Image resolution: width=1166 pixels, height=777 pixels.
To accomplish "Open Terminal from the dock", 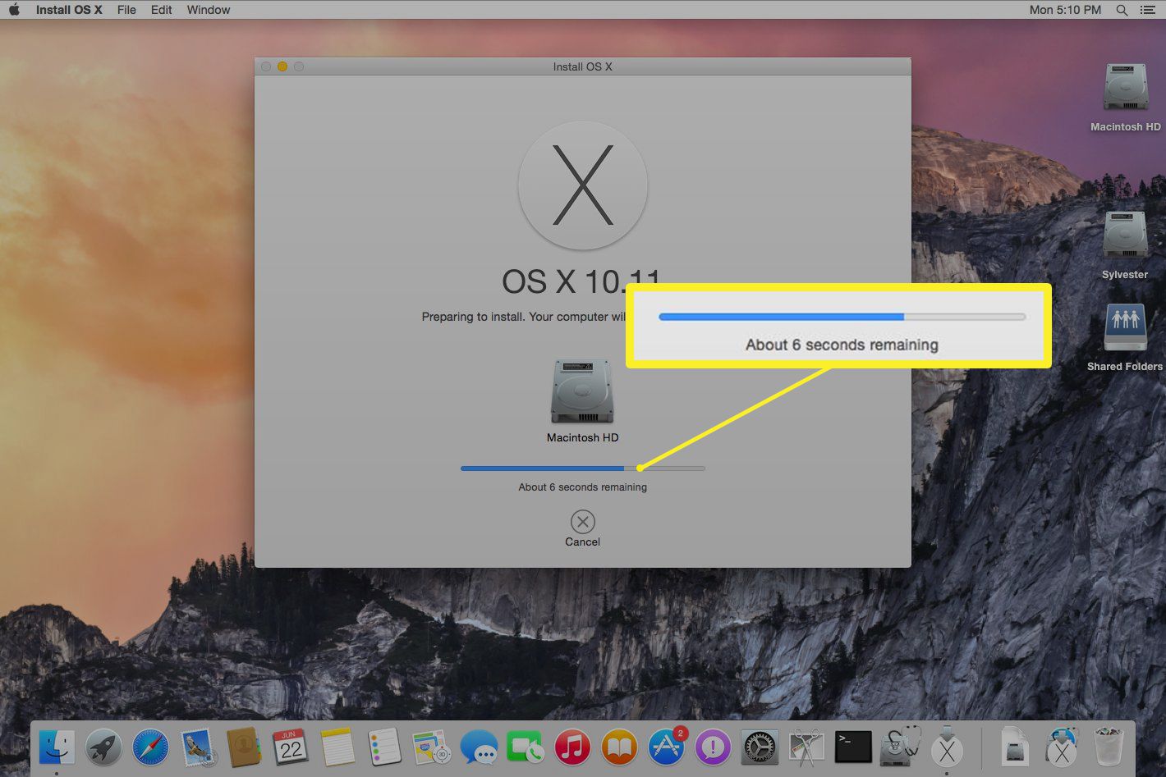I will click(853, 747).
